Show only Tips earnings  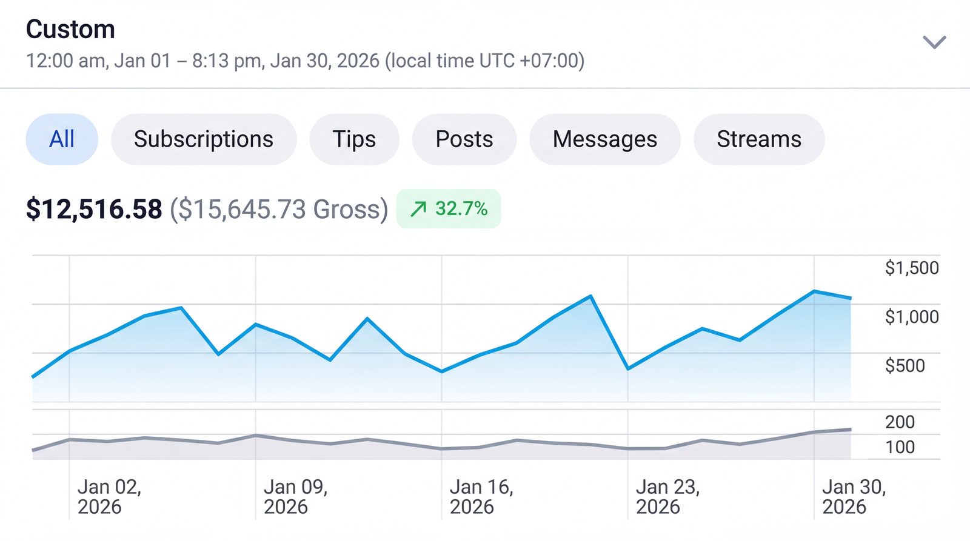pyautogui.click(x=354, y=139)
